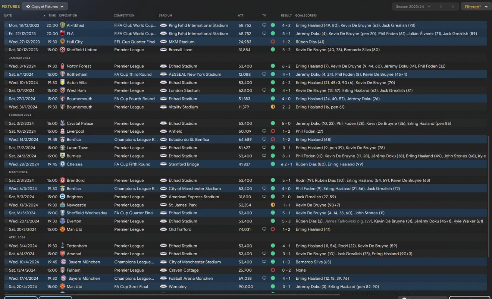Open the 0 - 2 result against Fulham
Image resolution: width=492 pixels, height=299 pixels.
click(286, 270)
